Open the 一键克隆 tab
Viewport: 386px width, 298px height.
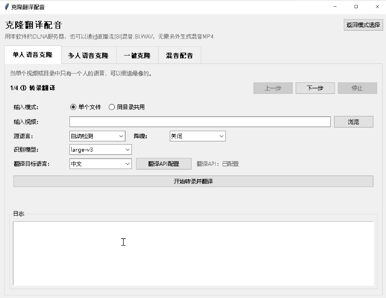pyautogui.click(x=138, y=55)
